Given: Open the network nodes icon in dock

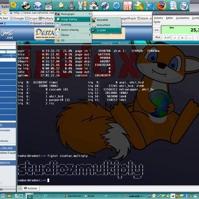Looking at the screenshot, I should [x=150, y=5].
